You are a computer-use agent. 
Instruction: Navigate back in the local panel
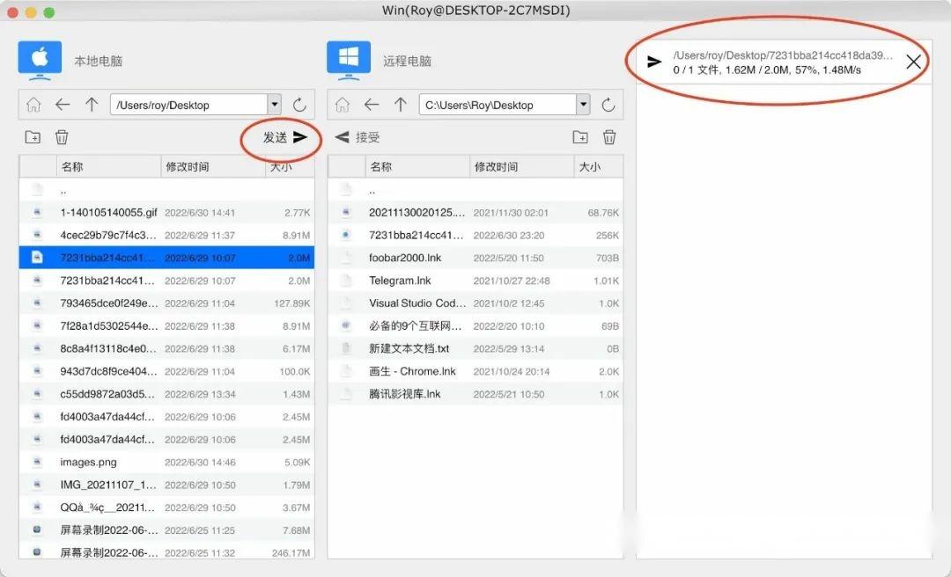[x=63, y=104]
